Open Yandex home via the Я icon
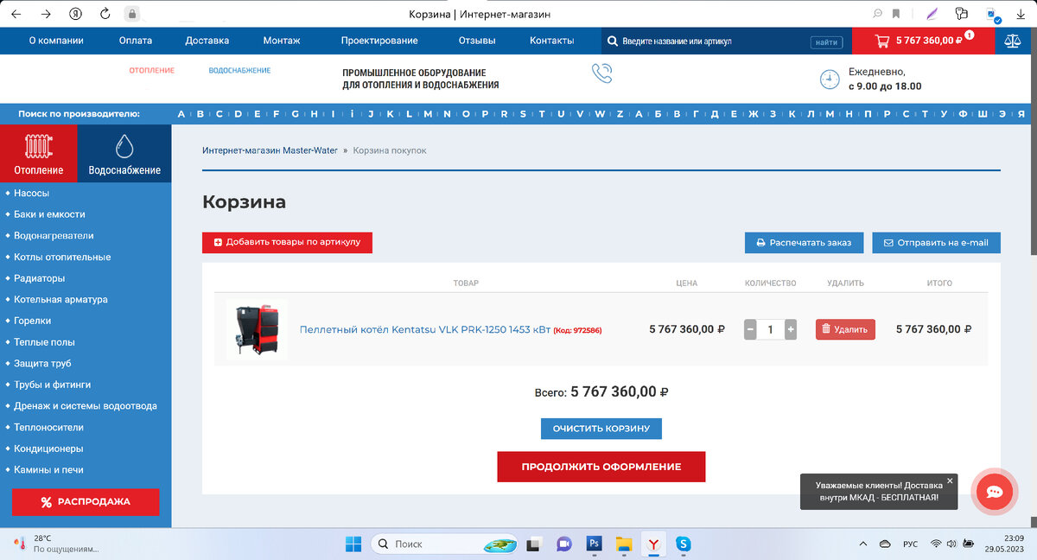1037x560 pixels. pos(75,14)
